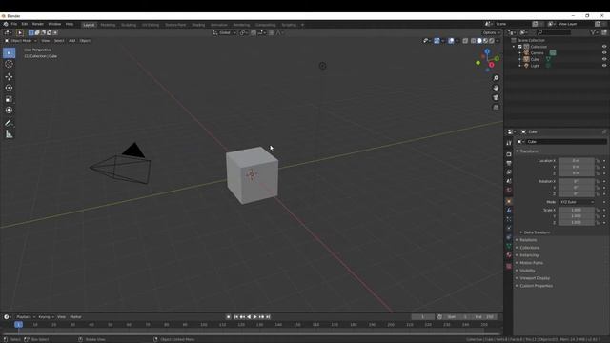Screen dimensions: 610x343
Task: Click the Location X value field
Action: [x=576, y=161]
